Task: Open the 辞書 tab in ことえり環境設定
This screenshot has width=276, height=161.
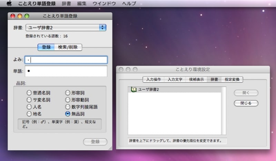Action: coord(214,79)
